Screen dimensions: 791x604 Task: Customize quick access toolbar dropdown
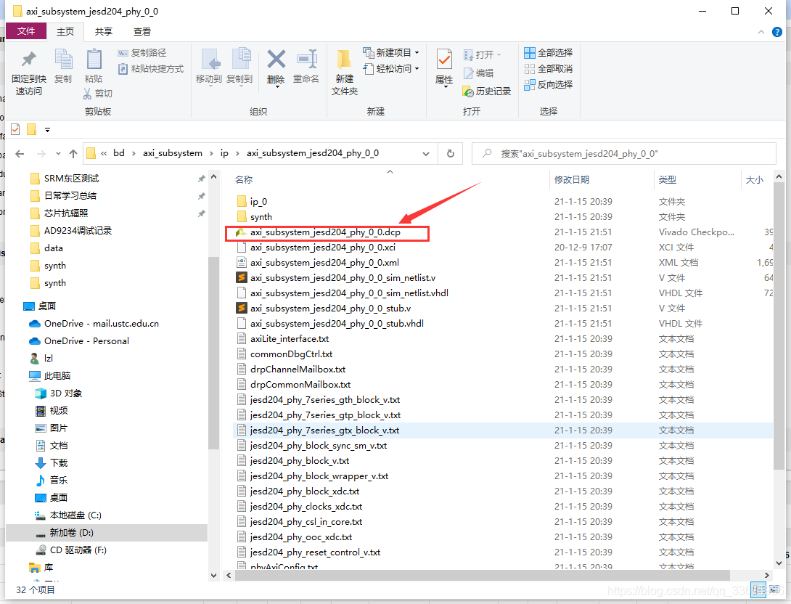(x=47, y=130)
